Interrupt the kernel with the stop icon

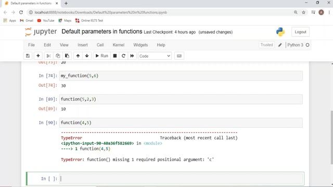coord(115,56)
